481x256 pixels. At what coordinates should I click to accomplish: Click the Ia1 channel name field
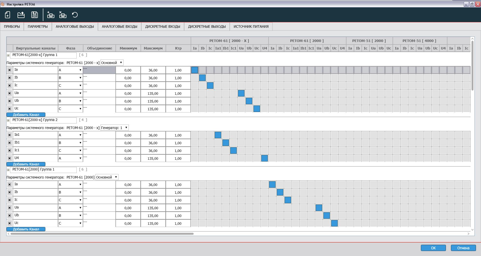35,135
